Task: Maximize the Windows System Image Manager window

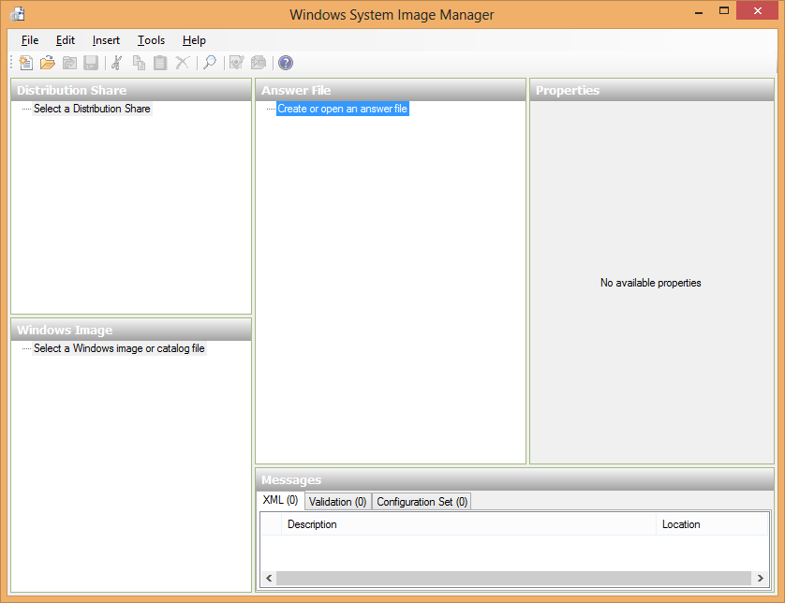Action: [724, 11]
